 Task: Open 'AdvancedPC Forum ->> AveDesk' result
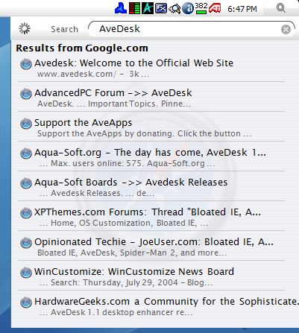[113, 93]
